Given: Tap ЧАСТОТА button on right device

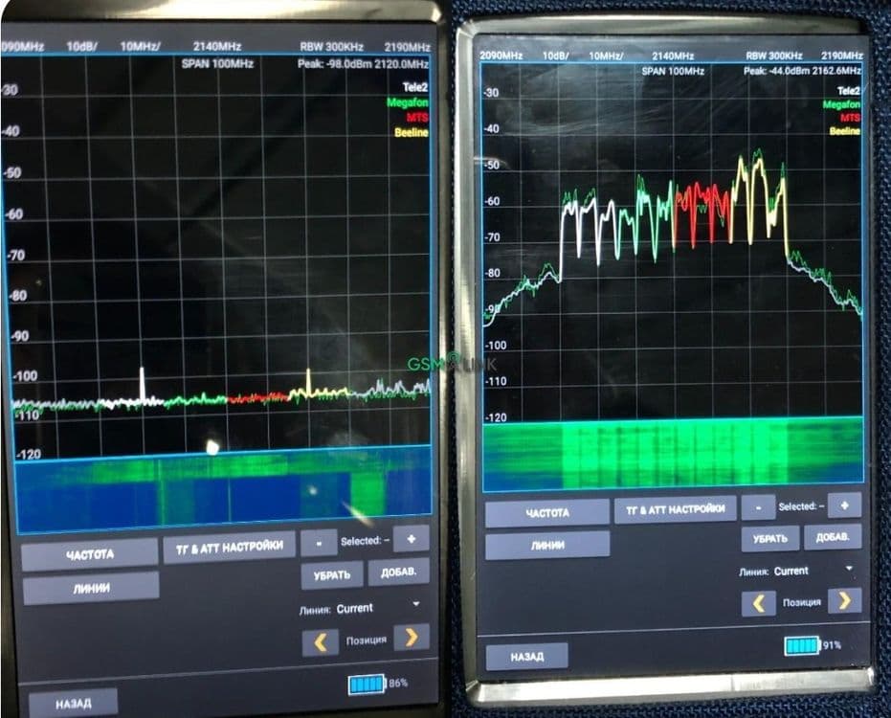Looking at the screenshot, I should (x=547, y=513).
